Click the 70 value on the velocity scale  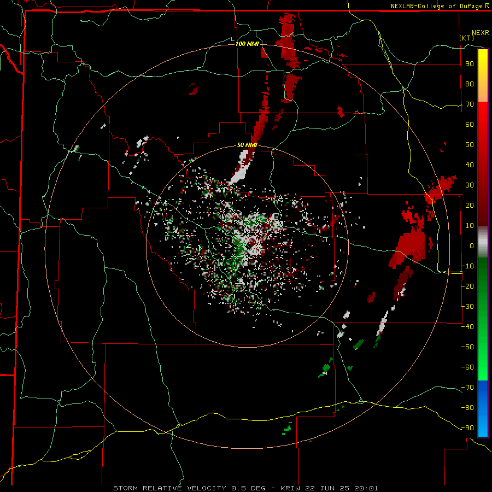click(x=470, y=104)
